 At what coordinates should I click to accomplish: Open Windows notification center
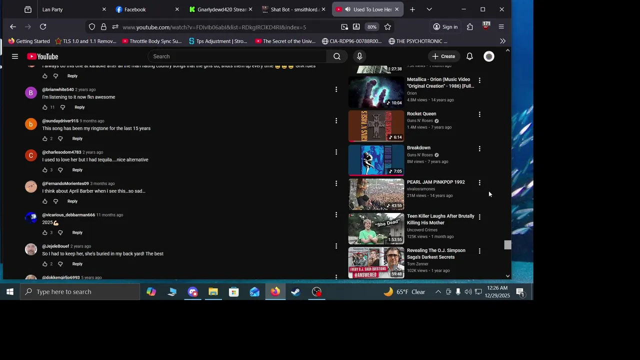(x=520, y=292)
